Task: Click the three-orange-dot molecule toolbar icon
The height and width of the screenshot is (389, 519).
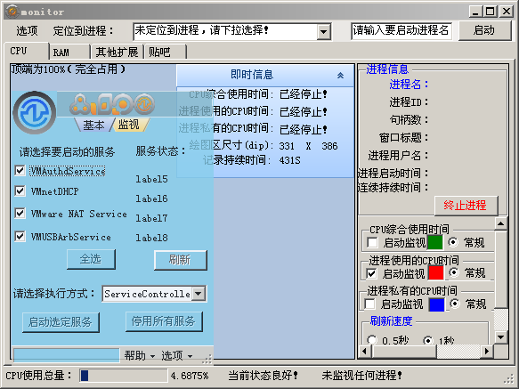Action: pyautogui.click(x=80, y=105)
